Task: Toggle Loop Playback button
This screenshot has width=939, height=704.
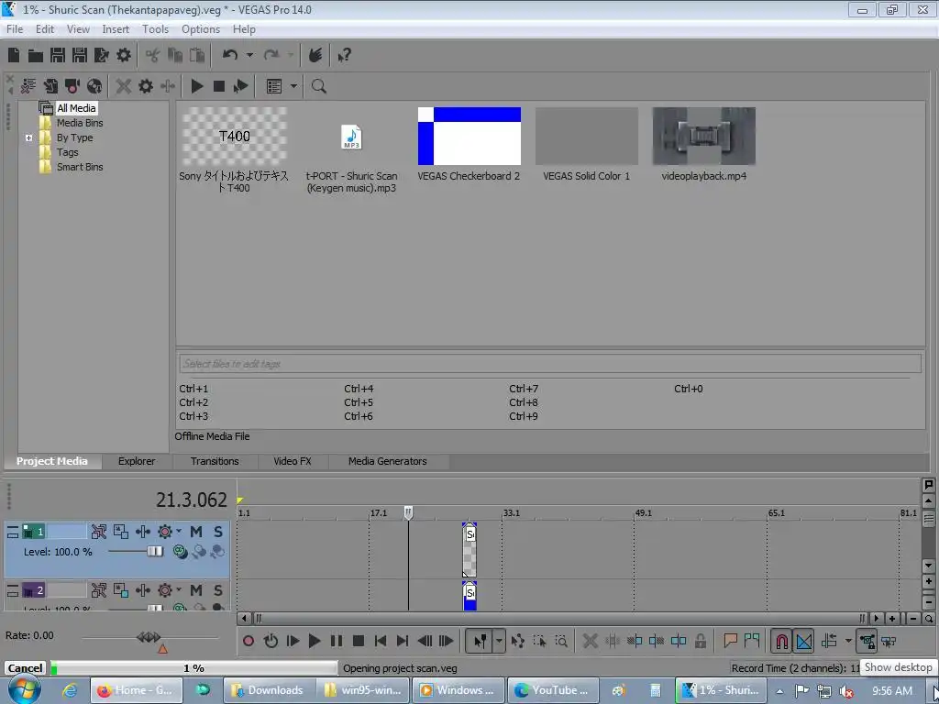Action: (x=271, y=641)
